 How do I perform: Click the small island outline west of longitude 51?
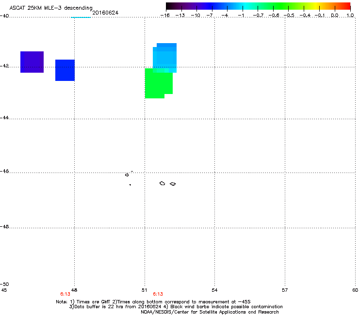click(127, 175)
